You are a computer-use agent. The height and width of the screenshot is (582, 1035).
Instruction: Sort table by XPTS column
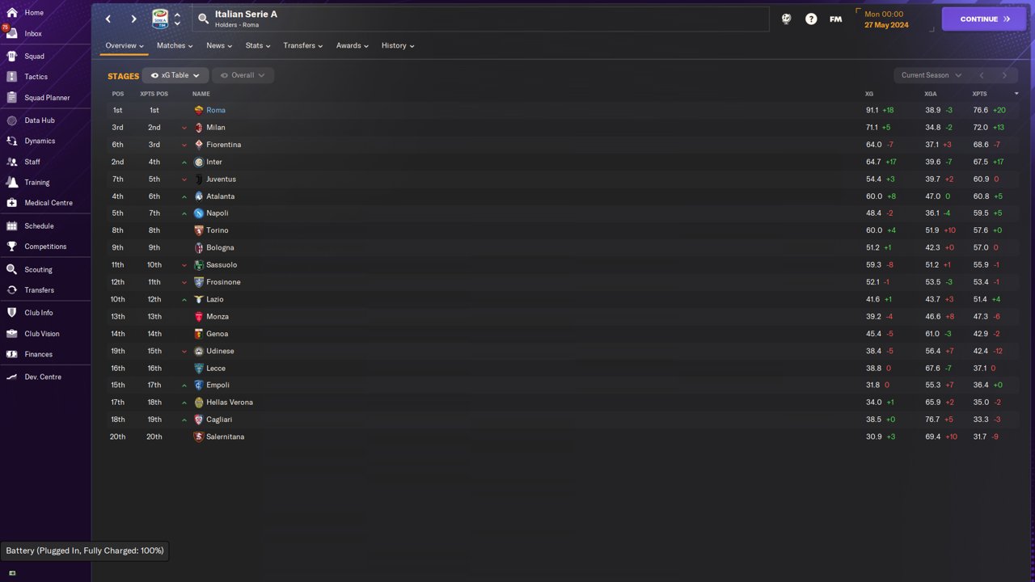pos(980,94)
